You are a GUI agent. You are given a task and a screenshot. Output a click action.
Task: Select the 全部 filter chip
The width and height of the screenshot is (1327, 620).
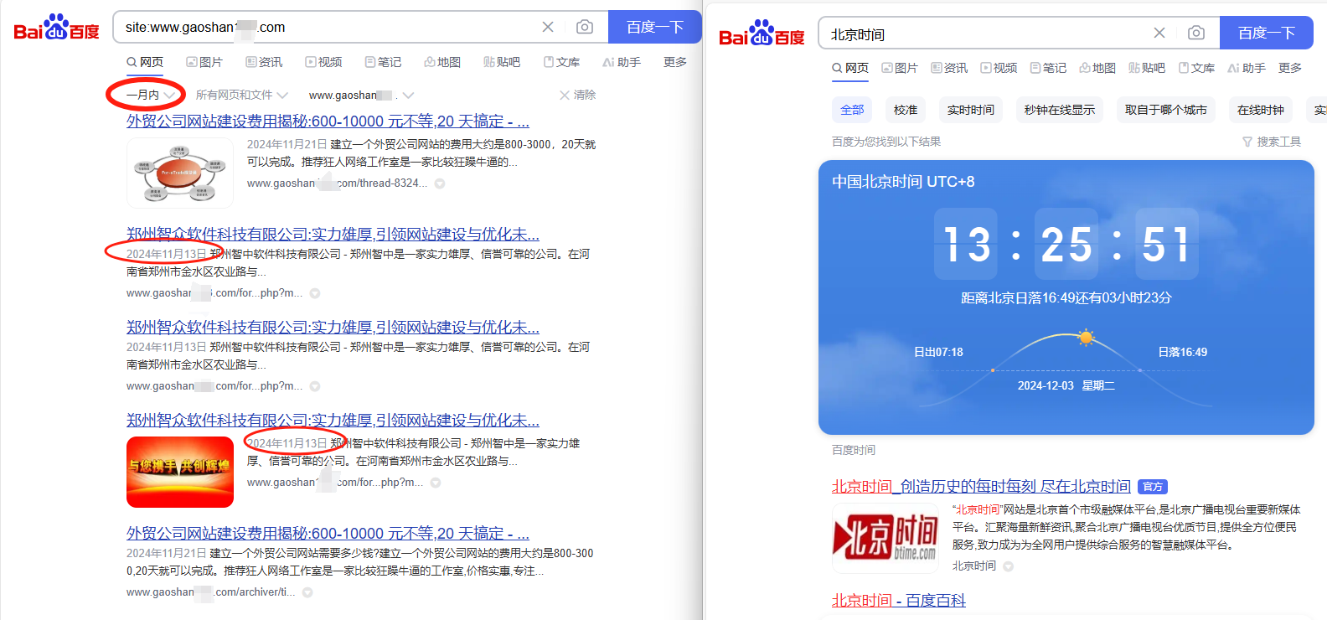pos(852,110)
